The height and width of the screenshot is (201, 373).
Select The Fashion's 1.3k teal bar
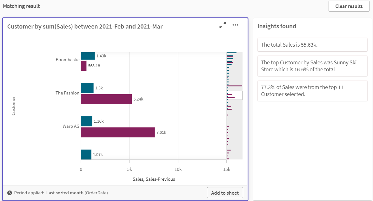(87, 88)
